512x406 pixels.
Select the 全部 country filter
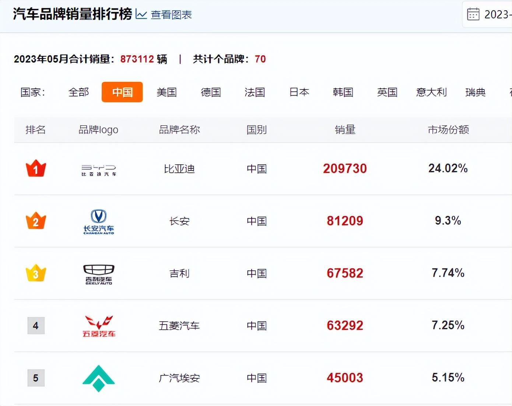(x=79, y=92)
